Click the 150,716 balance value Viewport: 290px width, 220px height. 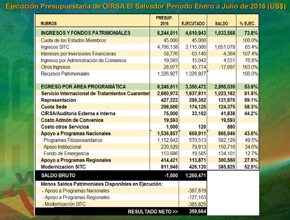[x=227, y=147]
